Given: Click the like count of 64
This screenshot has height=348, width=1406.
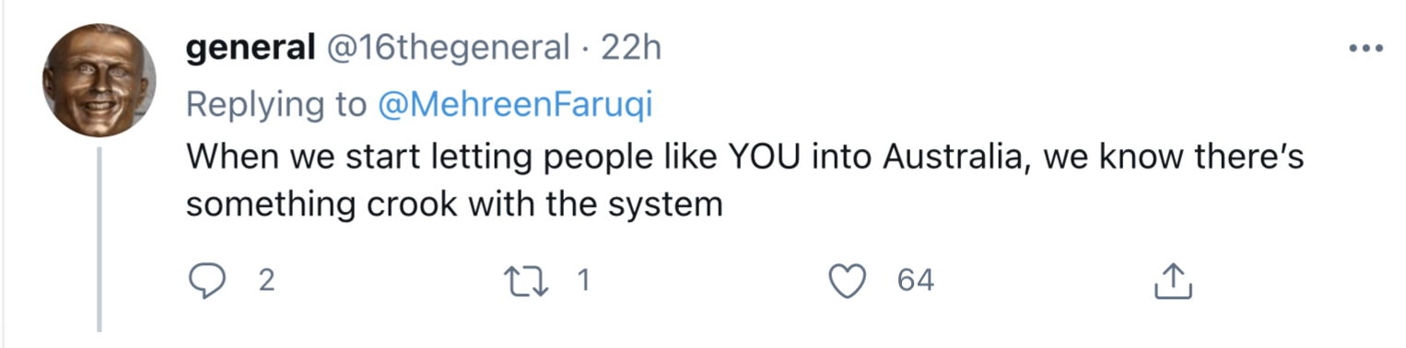Looking at the screenshot, I should (916, 281).
